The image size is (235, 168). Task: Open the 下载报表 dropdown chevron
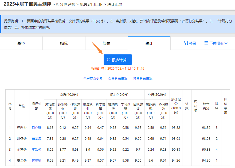pos(226,43)
